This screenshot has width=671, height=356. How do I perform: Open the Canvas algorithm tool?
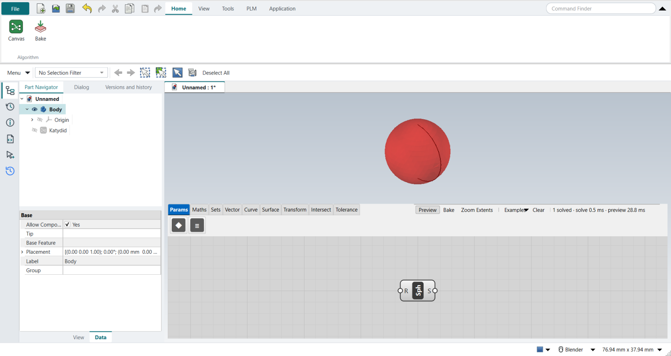(16, 31)
